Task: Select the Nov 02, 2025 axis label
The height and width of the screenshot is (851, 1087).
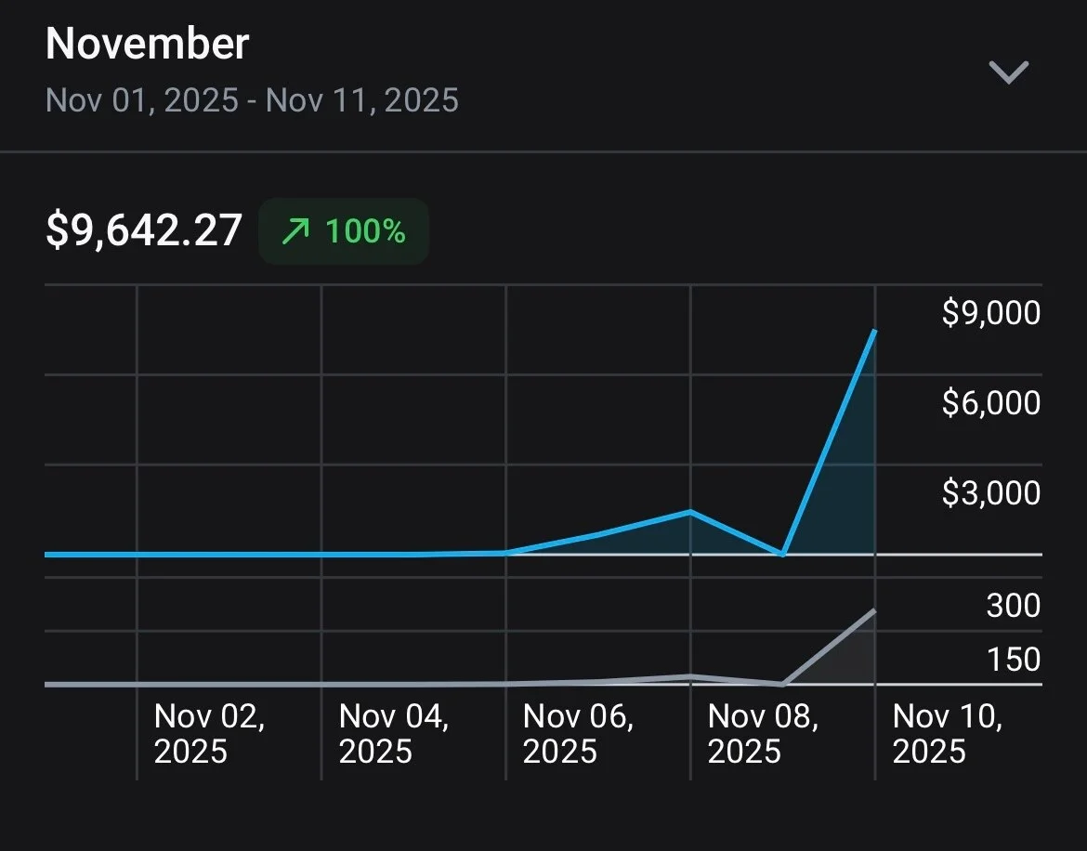Action: [209, 734]
